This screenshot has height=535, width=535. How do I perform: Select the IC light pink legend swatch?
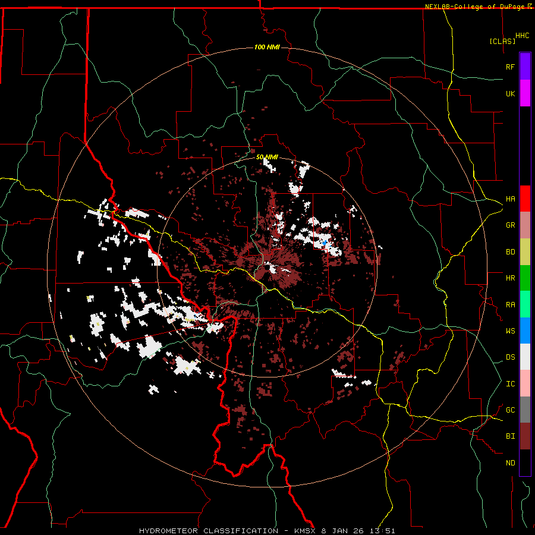click(x=525, y=383)
